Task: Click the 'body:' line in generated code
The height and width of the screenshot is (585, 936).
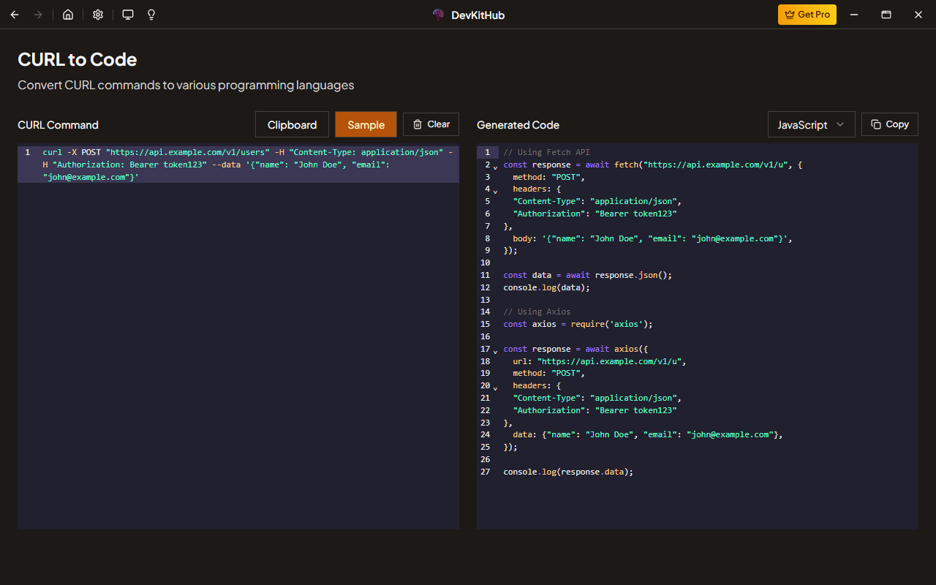Action: 652,238
